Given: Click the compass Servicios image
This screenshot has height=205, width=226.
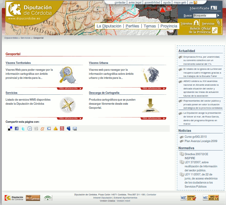Looking at the screenshot, I should tap(67, 105).
